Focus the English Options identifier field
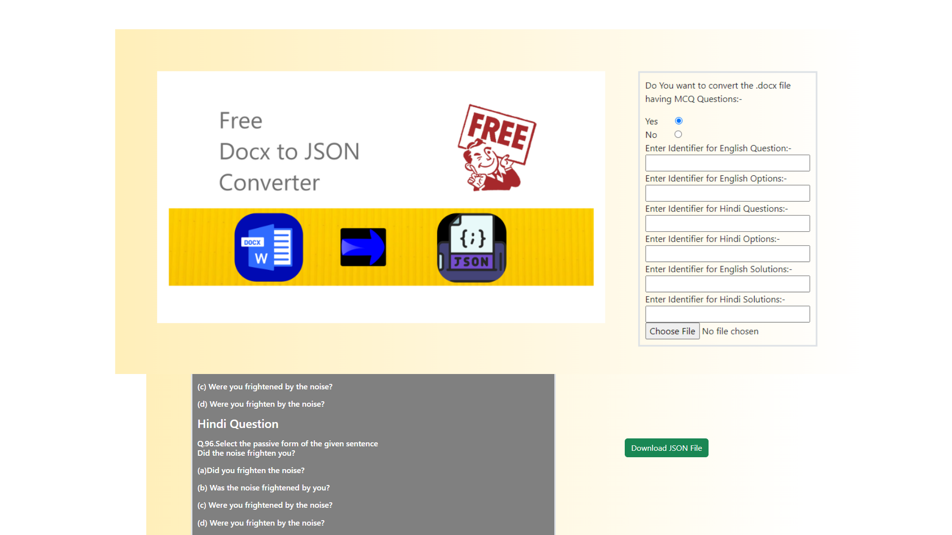952x535 pixels. 727,193
